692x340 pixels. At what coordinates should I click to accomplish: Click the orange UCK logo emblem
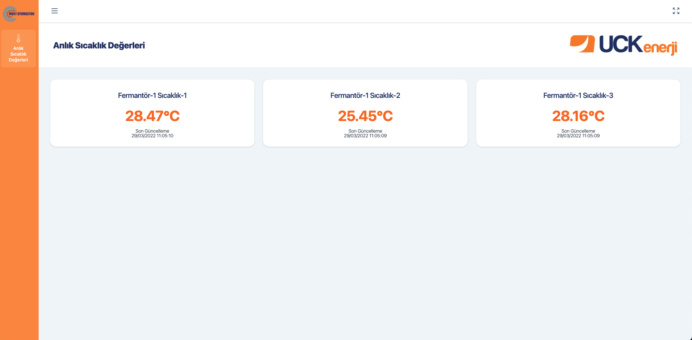[x=582, y=44]
